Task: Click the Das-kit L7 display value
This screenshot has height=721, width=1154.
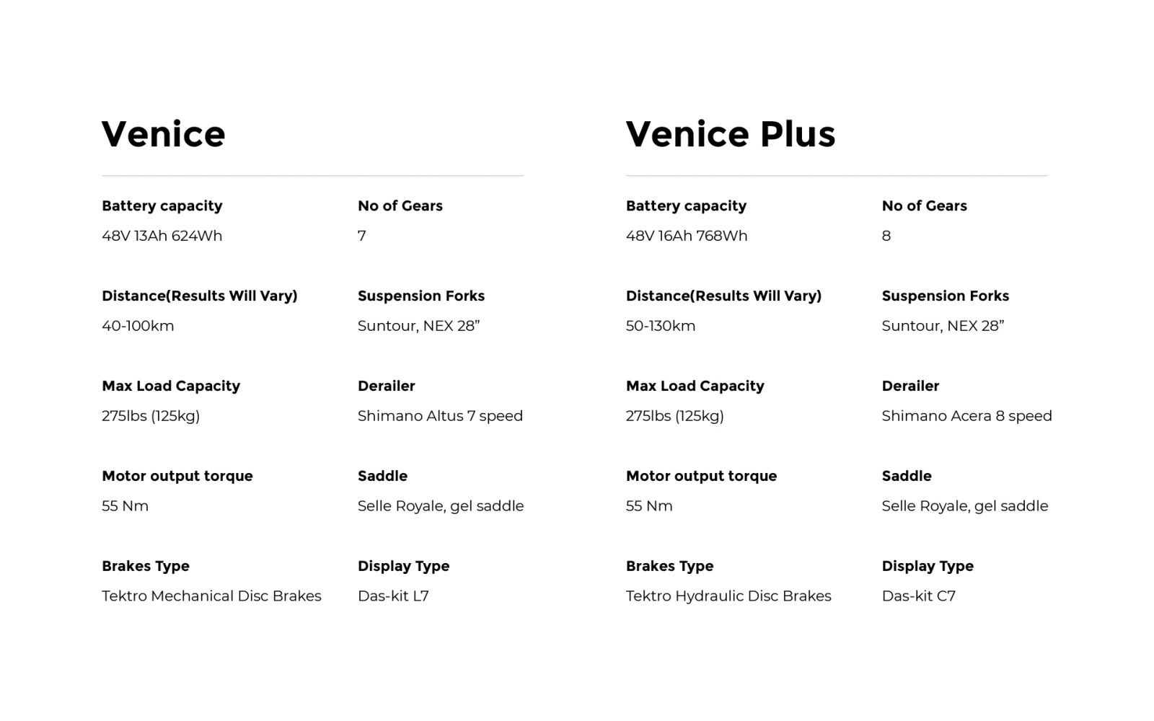Action: (x=393, y=596)
